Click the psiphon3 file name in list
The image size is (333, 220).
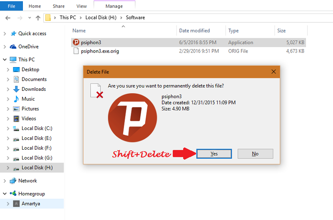click(91, 42)
